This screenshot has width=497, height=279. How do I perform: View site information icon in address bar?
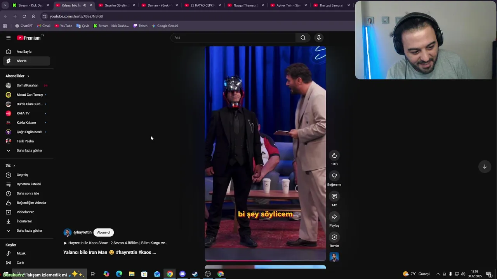(45, 16)
